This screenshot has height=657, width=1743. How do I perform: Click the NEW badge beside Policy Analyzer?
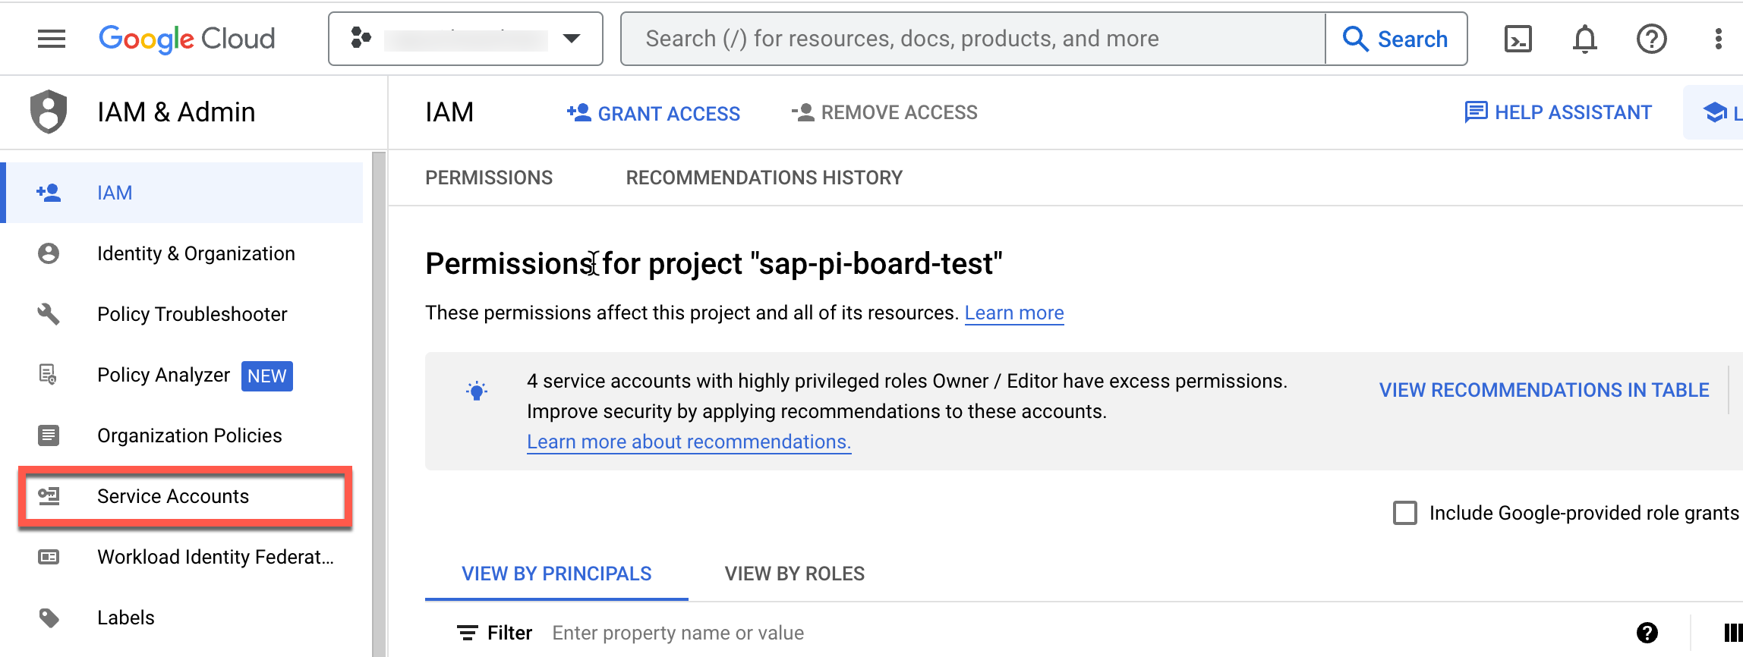(x=267, y=376)
